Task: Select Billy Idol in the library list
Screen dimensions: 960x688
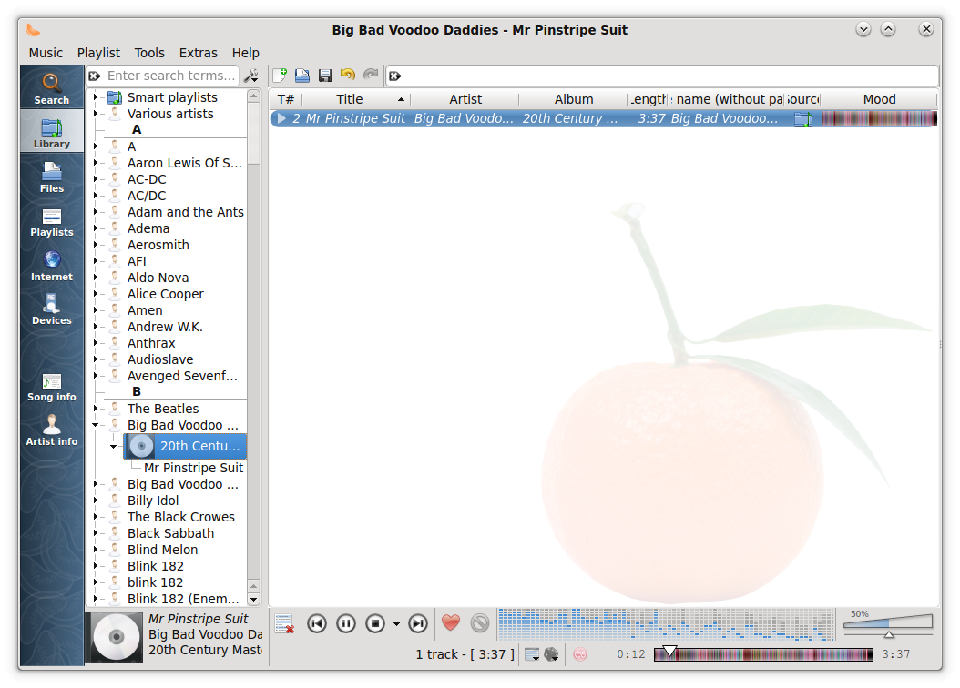Action: [153, 501]
